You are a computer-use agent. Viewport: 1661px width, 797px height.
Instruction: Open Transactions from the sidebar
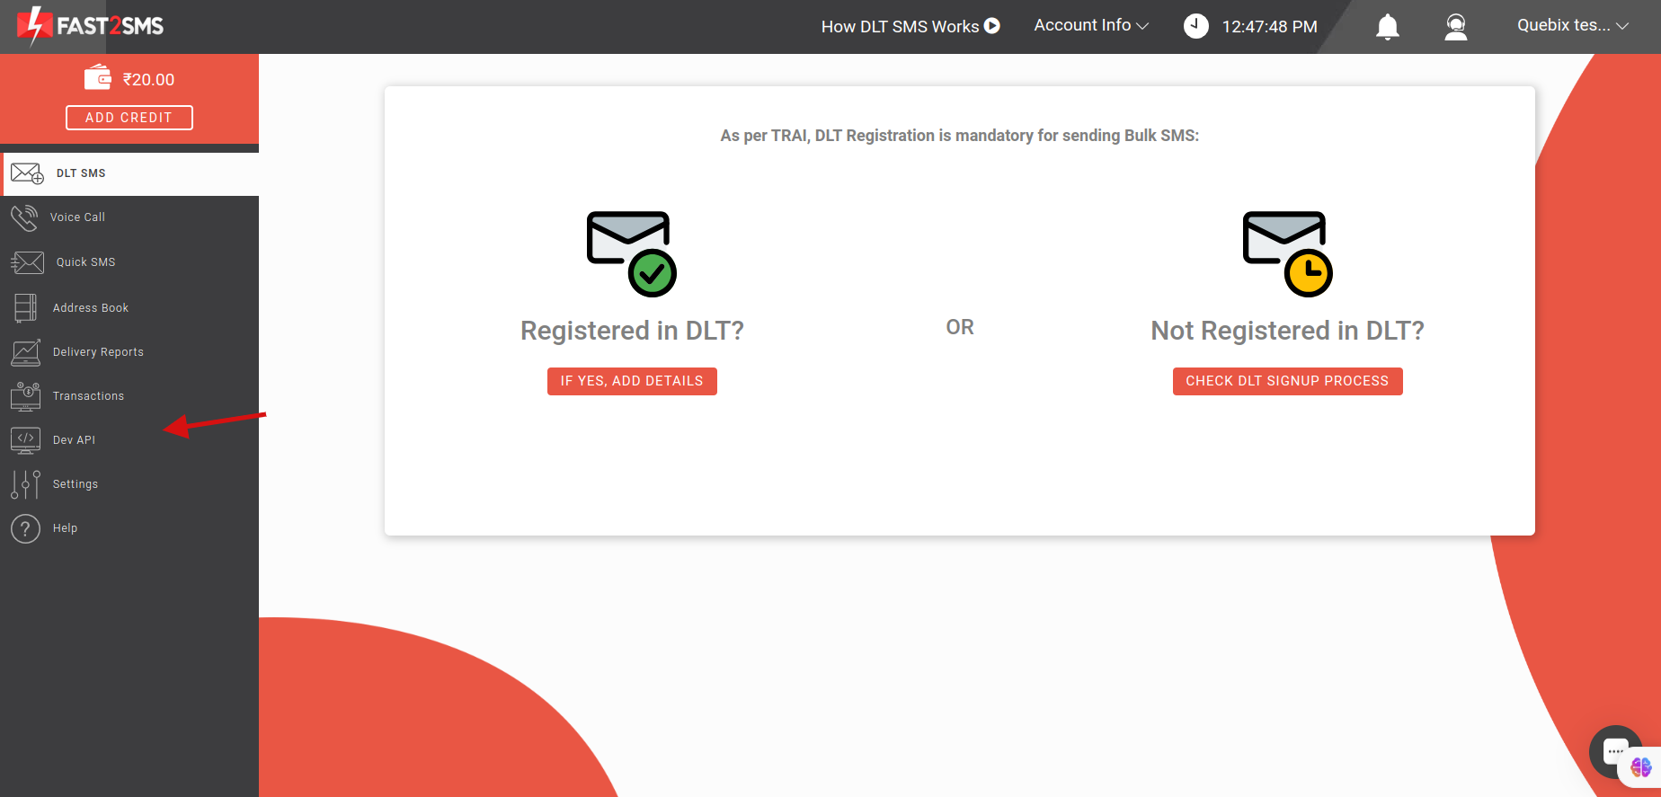(x=129, y=396)
